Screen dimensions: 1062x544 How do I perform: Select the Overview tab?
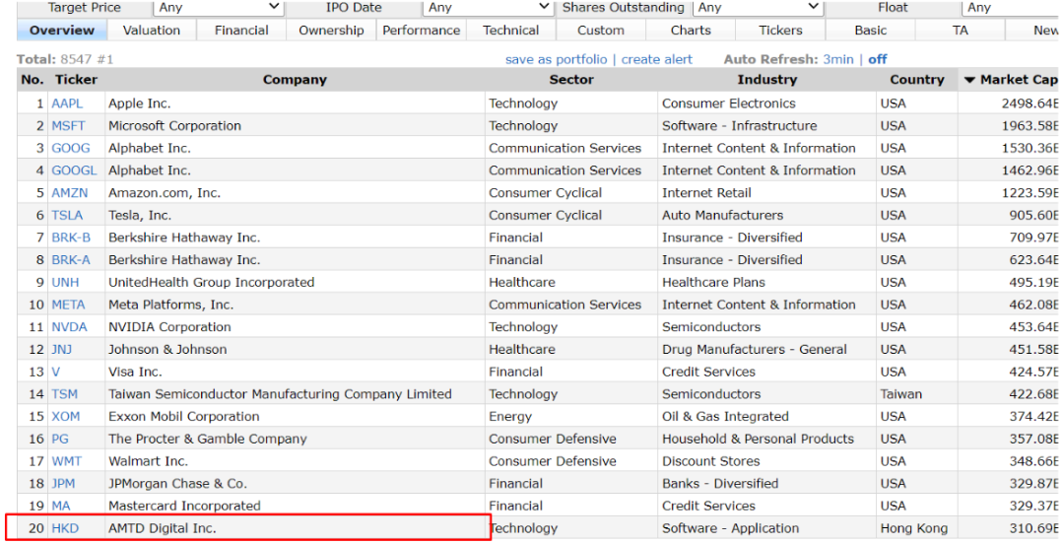coord(62,31)
